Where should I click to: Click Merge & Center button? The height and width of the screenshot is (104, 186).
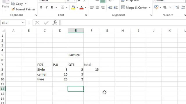click(x=134, y=8)
